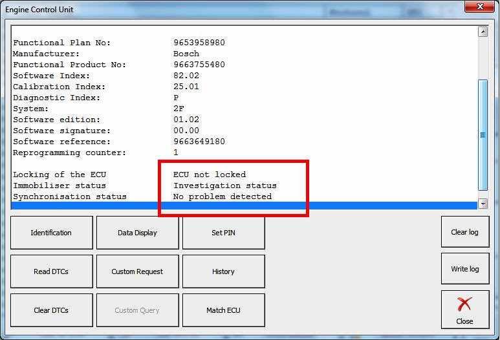This screenshot has height=340, width=500.
Task: Click the Clear log button
Action: coord(465,232)
